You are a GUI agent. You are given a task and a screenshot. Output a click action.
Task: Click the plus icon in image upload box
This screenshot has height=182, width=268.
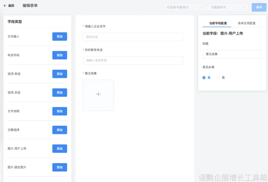pos(98,94)
